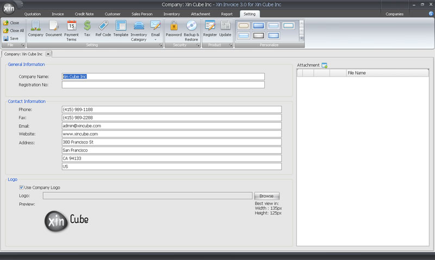Expand the Personalize skin gallery
Screen dimensions: 435x260
point(302,37)
